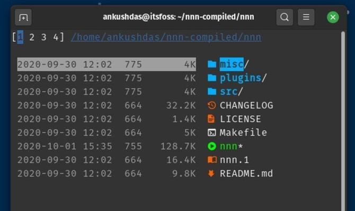Click the README.md markdown icon
The width and height of the screenshot is (355, 211).
tap(211, 174)
